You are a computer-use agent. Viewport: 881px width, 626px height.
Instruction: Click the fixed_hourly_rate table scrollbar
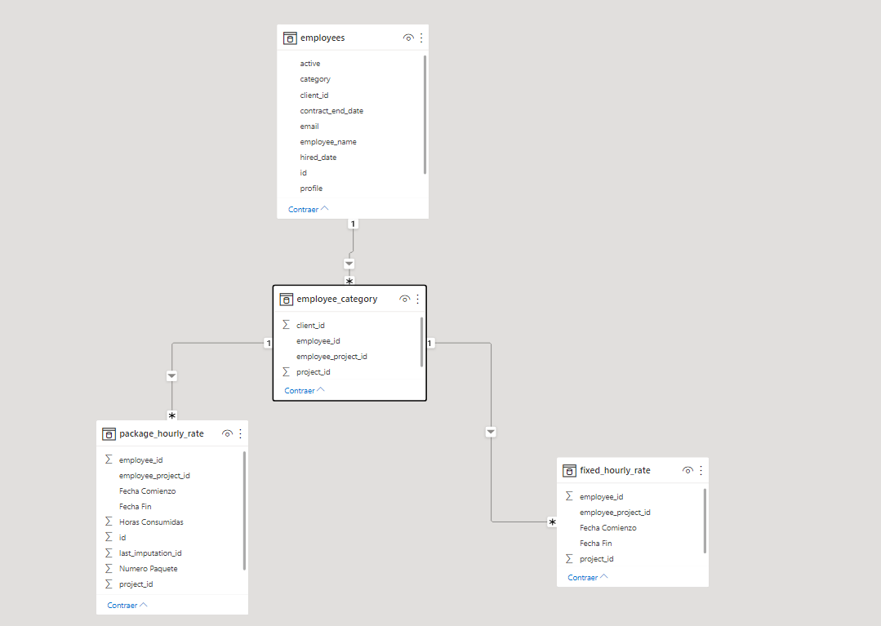point(705,521)
